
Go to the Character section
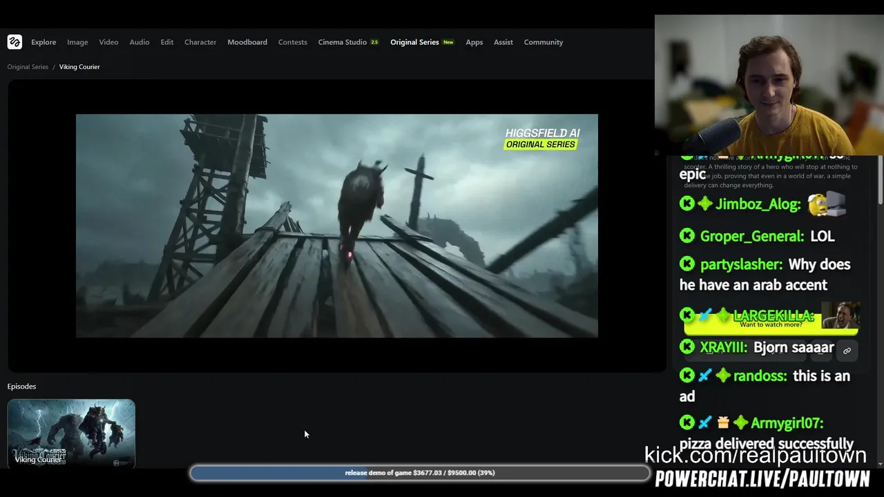click(x=200, y=42)
